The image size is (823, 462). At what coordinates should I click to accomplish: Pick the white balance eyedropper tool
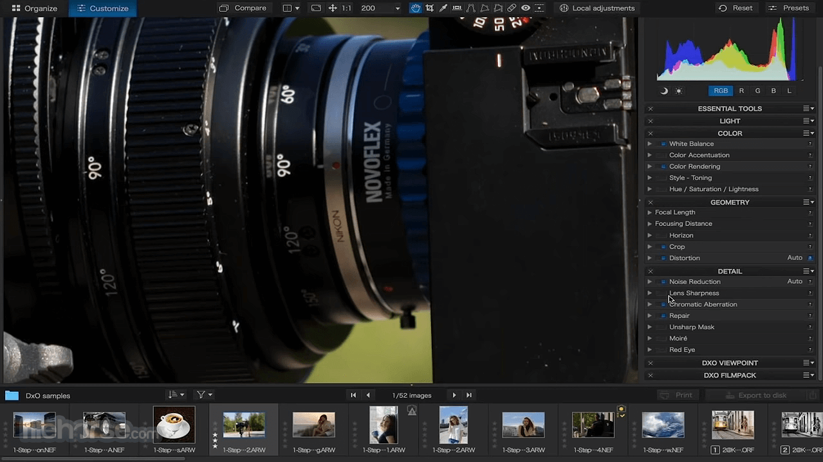point(443,8)
